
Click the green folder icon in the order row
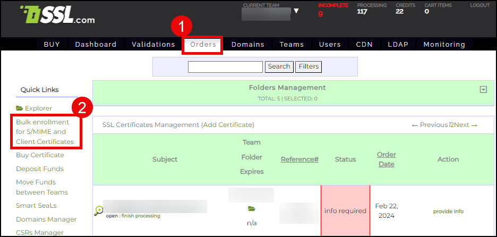(251, 209)
